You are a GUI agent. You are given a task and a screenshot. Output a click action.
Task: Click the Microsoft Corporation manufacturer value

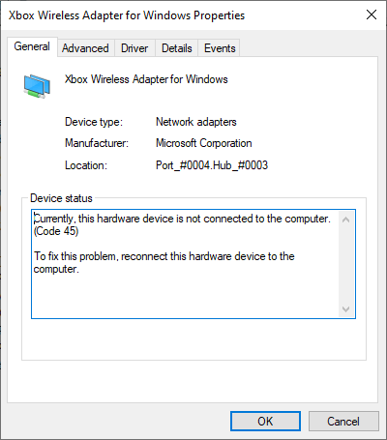pyautogui.click(x=204, y=143)
